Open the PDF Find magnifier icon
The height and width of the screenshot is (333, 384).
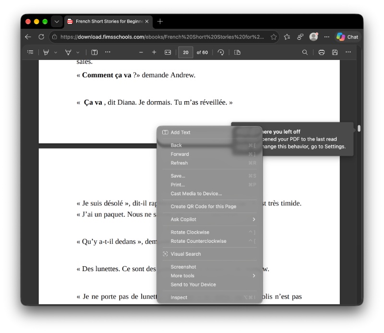(305, 52)
